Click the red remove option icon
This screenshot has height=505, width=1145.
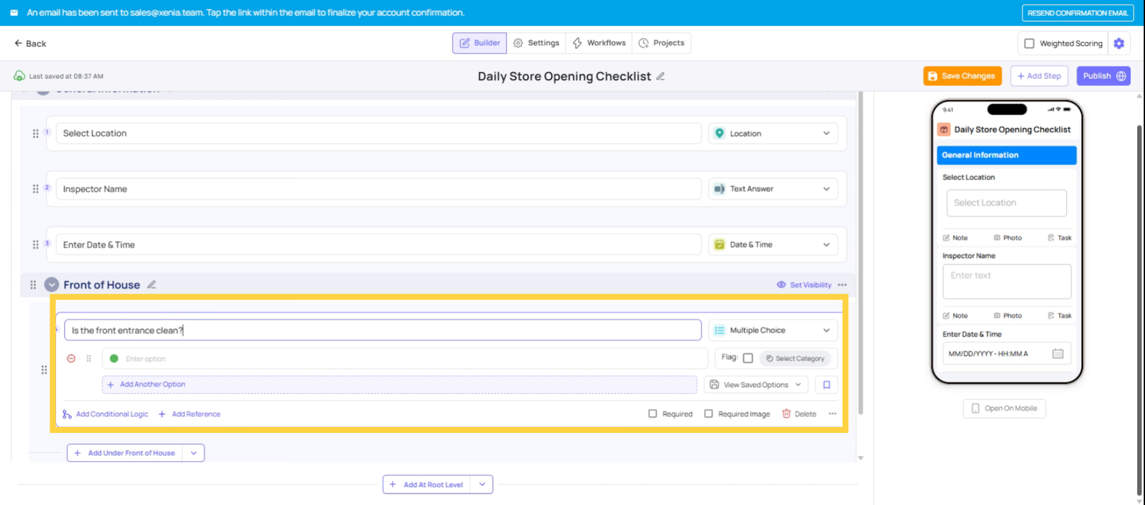pos(71,359)
